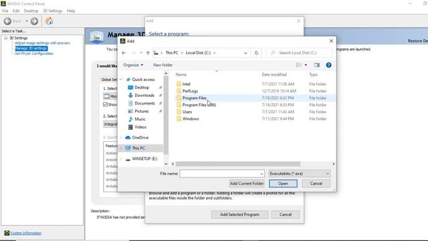Open Videos in the navigation pane

tap(140, 127)
